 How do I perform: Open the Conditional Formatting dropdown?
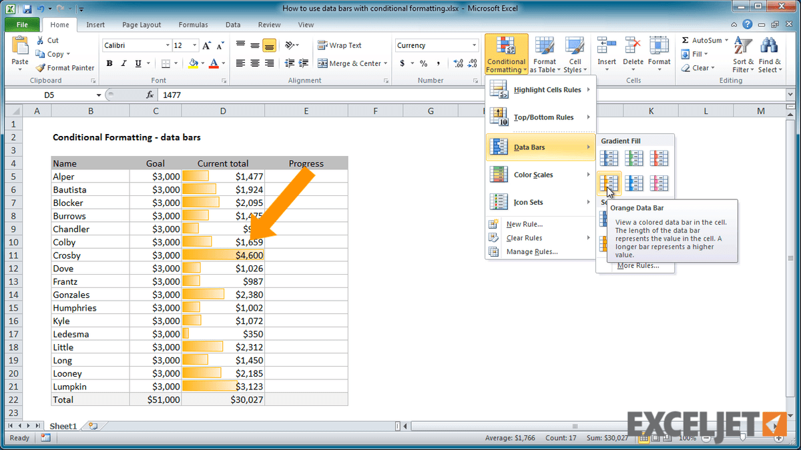[506, 54]
